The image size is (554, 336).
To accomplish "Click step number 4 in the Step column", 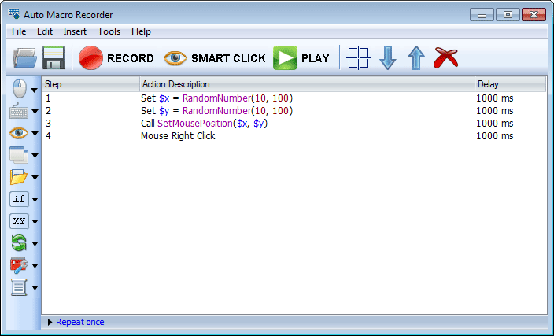I will point(48,136).
